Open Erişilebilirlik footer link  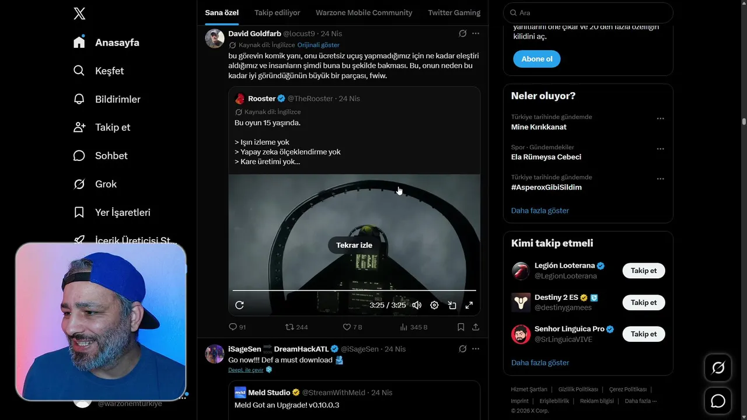554,401
